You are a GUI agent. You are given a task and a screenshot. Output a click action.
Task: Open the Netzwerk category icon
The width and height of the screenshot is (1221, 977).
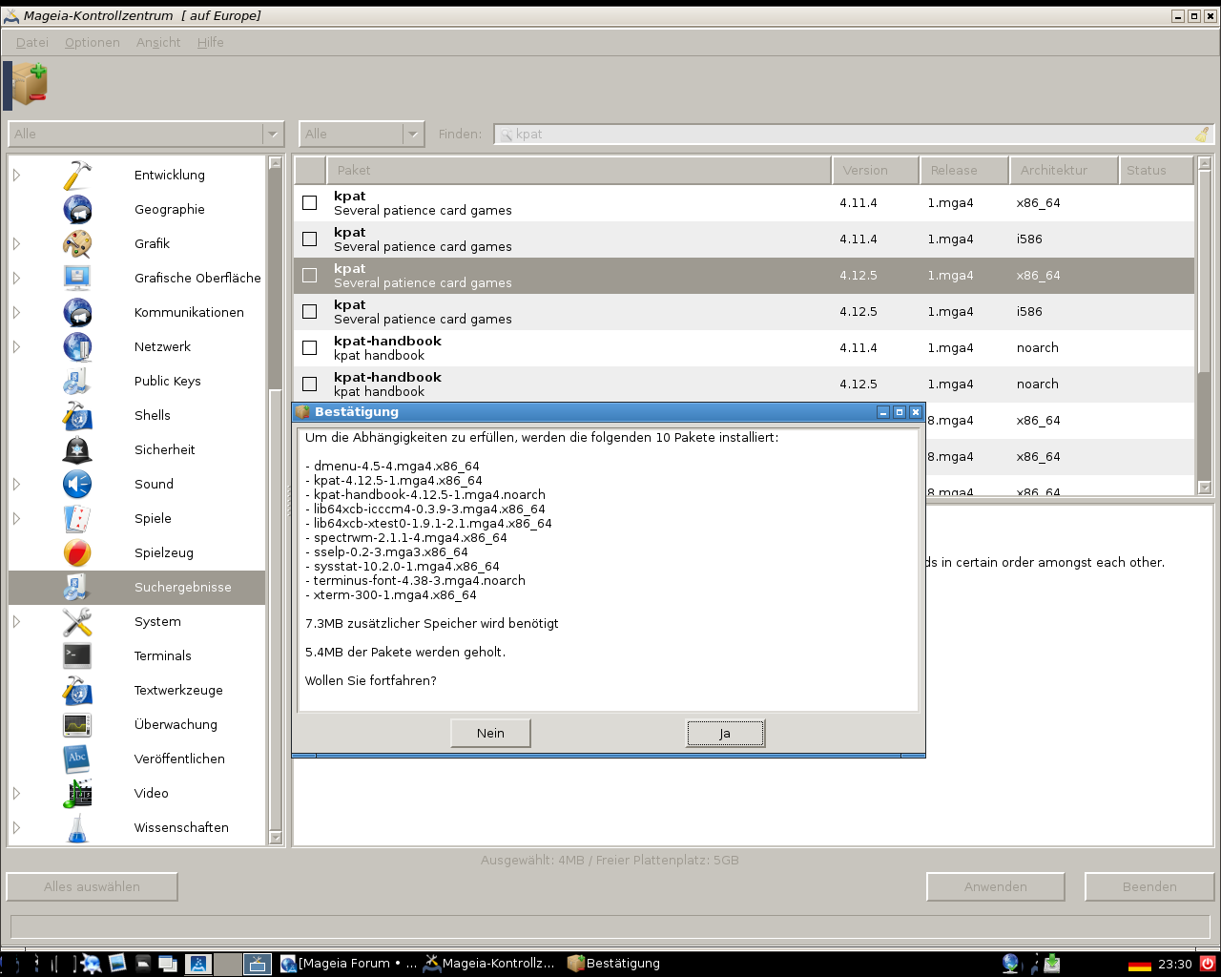pyautogui.click(x=77, y=347)
